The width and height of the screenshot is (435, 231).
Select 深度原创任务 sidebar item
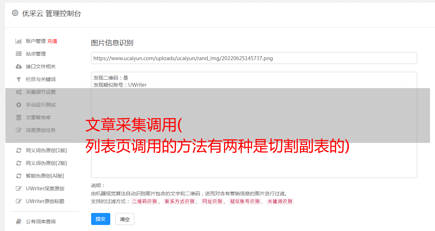pos(41,130)
